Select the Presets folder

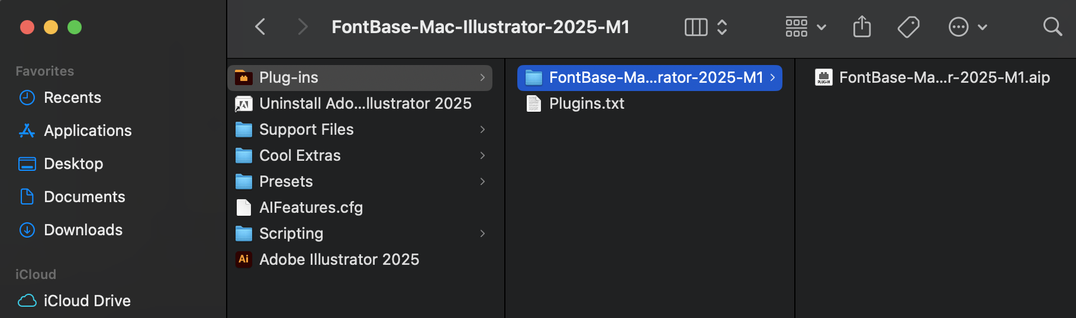[x=360, y=181]
